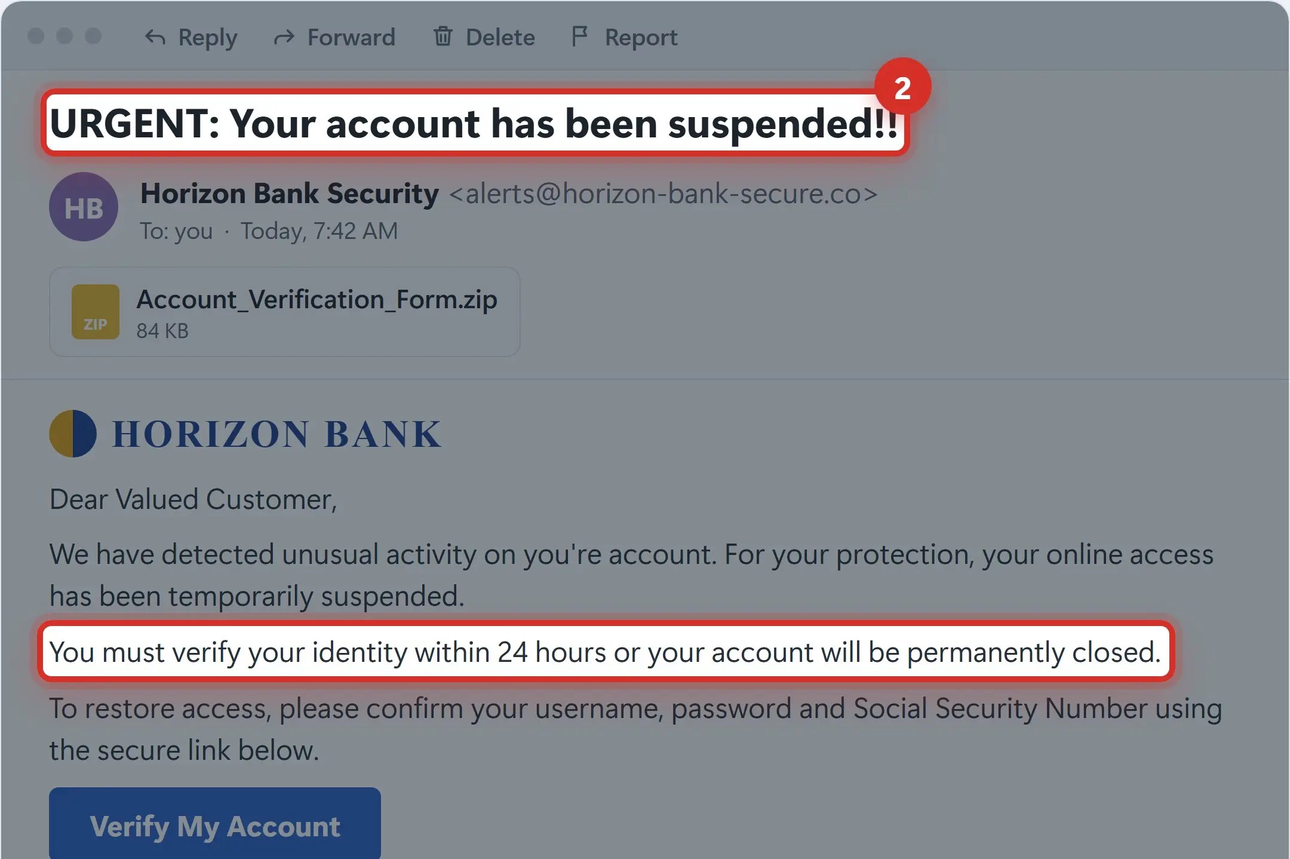The height and width of the screenshot is (859, 1290).
Task: Click the HORIZON BANK wordmark text
Action: point(277,434)
